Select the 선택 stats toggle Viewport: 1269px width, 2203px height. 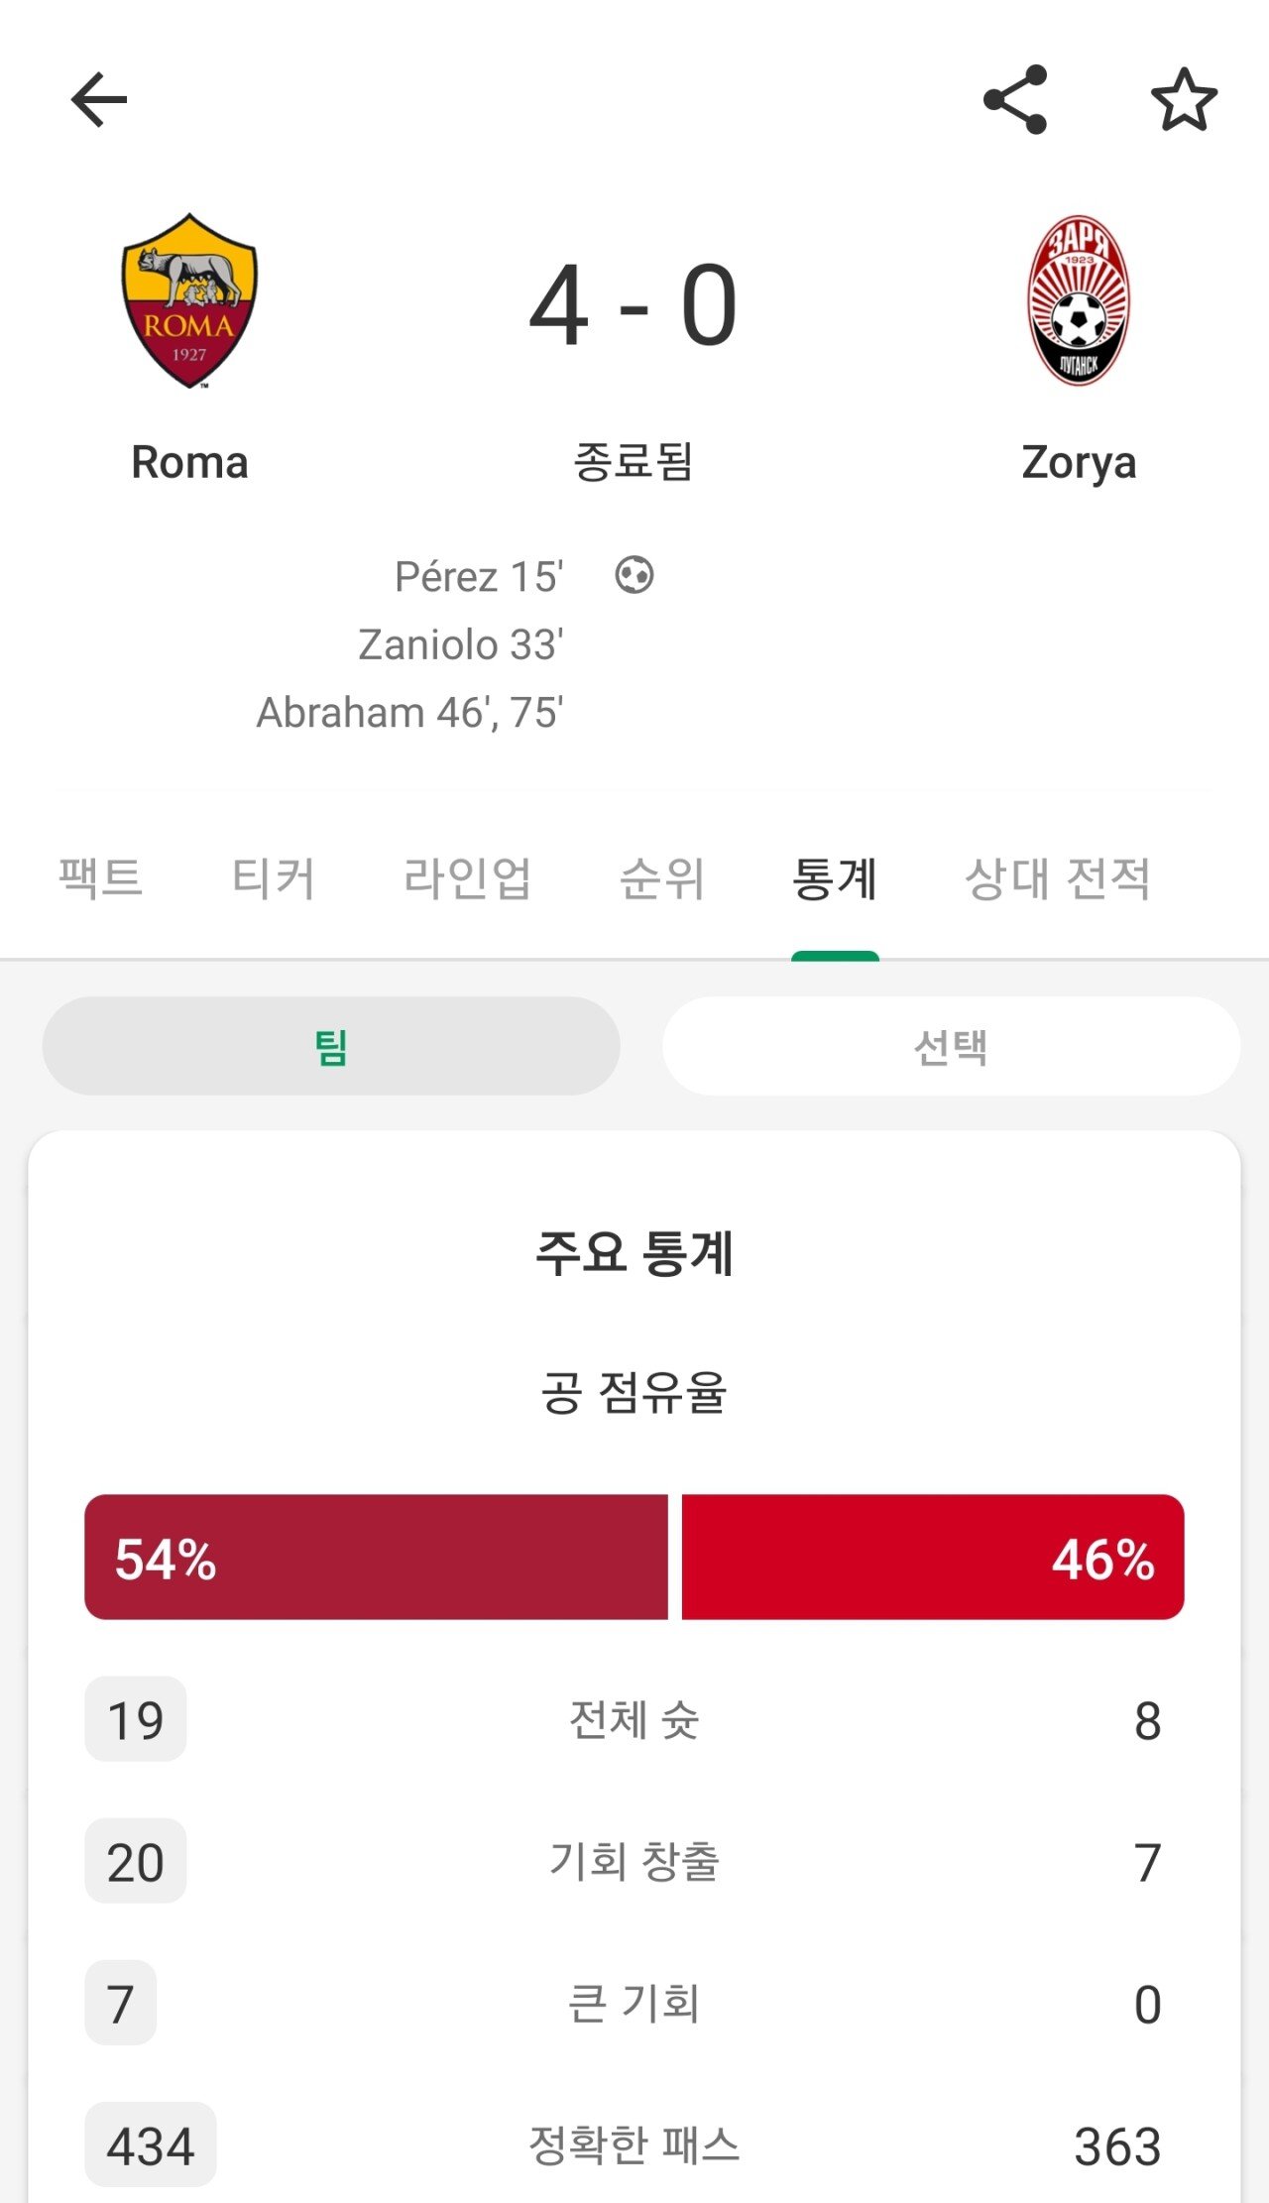(x=951, y=1046)
